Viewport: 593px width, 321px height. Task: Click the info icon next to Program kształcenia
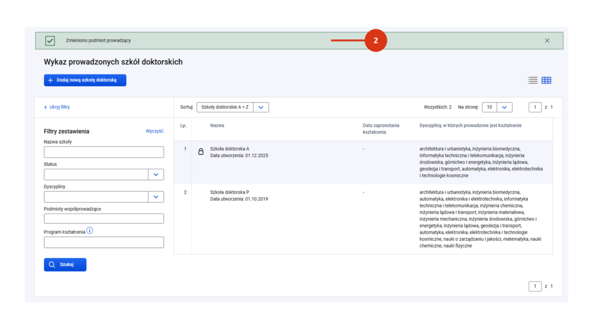click(x=90, y=231)
